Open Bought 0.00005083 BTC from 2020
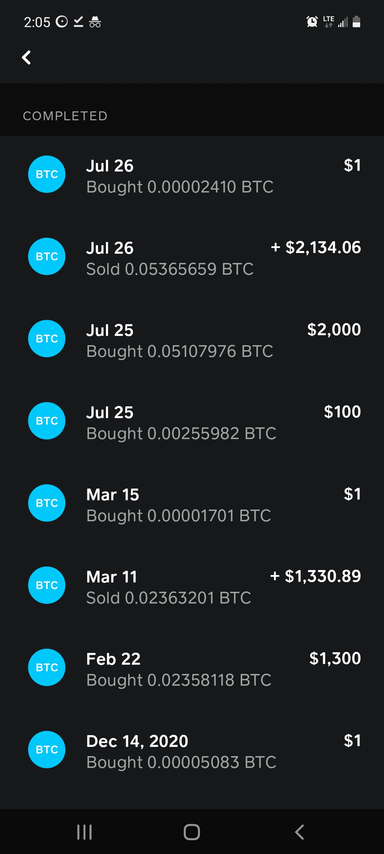The width and height of the screenshot is (384, 854). click(181, 763)
